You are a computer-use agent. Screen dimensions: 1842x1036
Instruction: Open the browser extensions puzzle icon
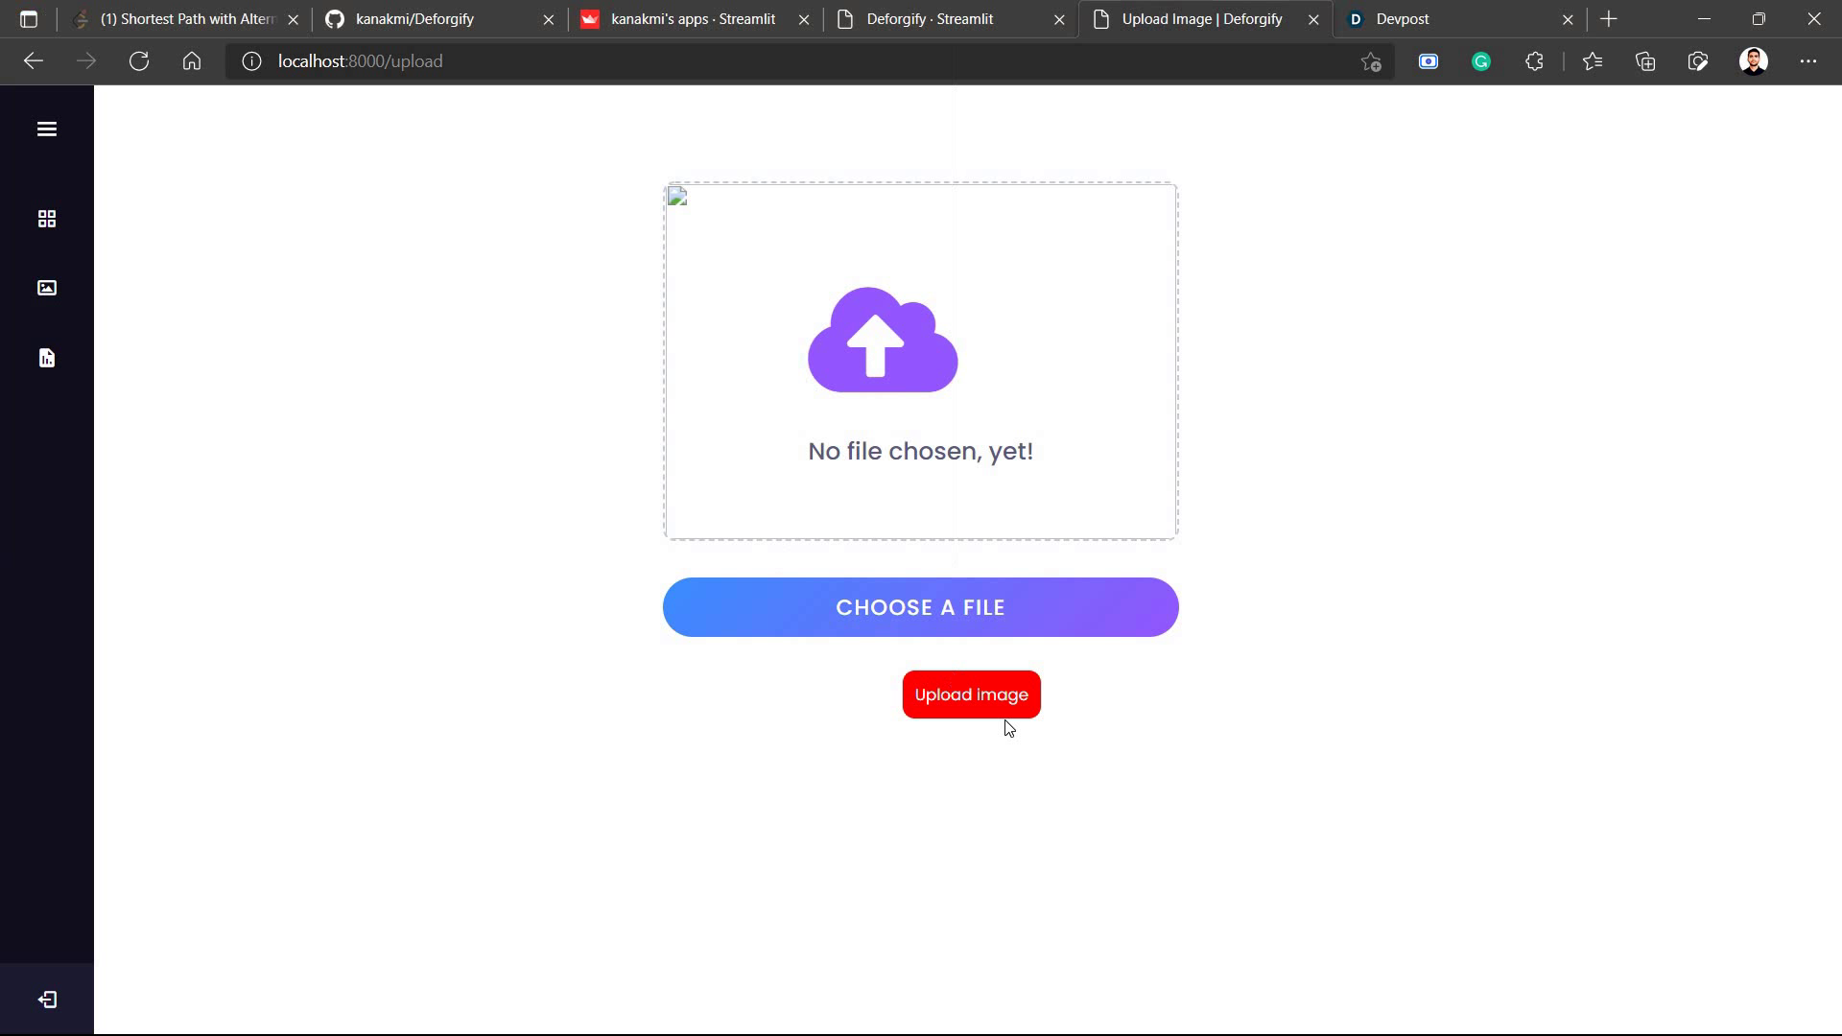tap(1534, 61)
